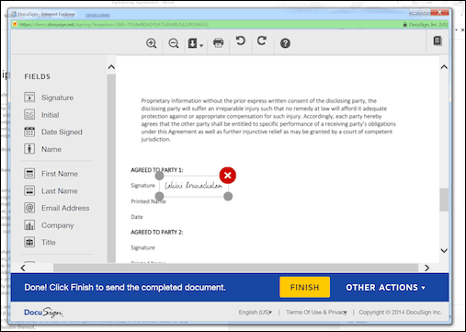Screen dimensions: 466x332
Task: Click the FINISH button
Action: pyautogui.click(x=304, y=287)
